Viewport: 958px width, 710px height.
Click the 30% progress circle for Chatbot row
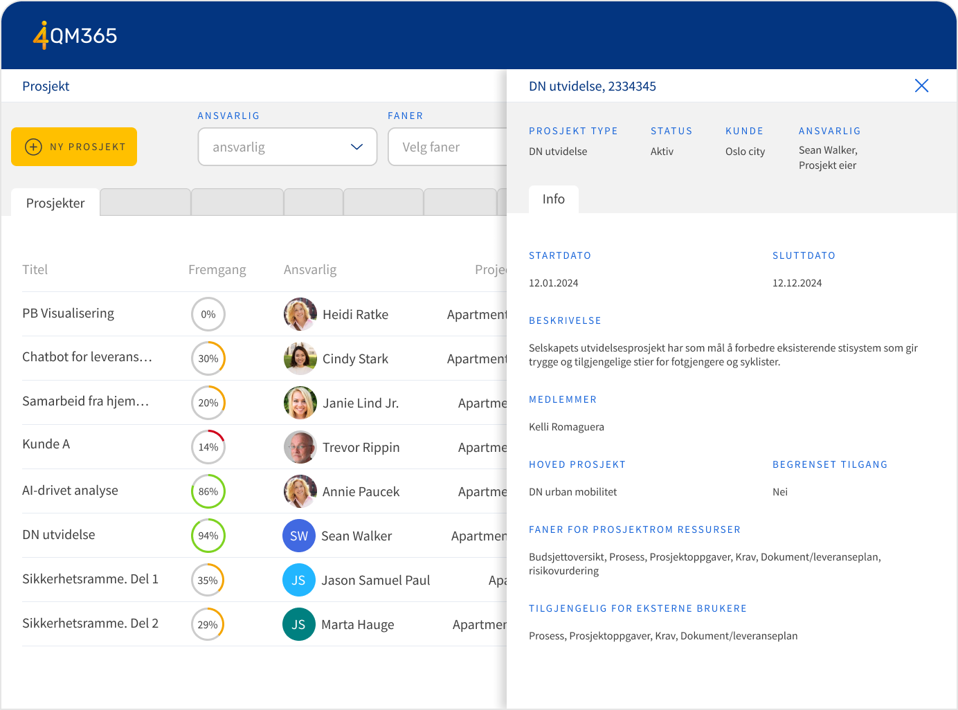(x=208, y=358)
